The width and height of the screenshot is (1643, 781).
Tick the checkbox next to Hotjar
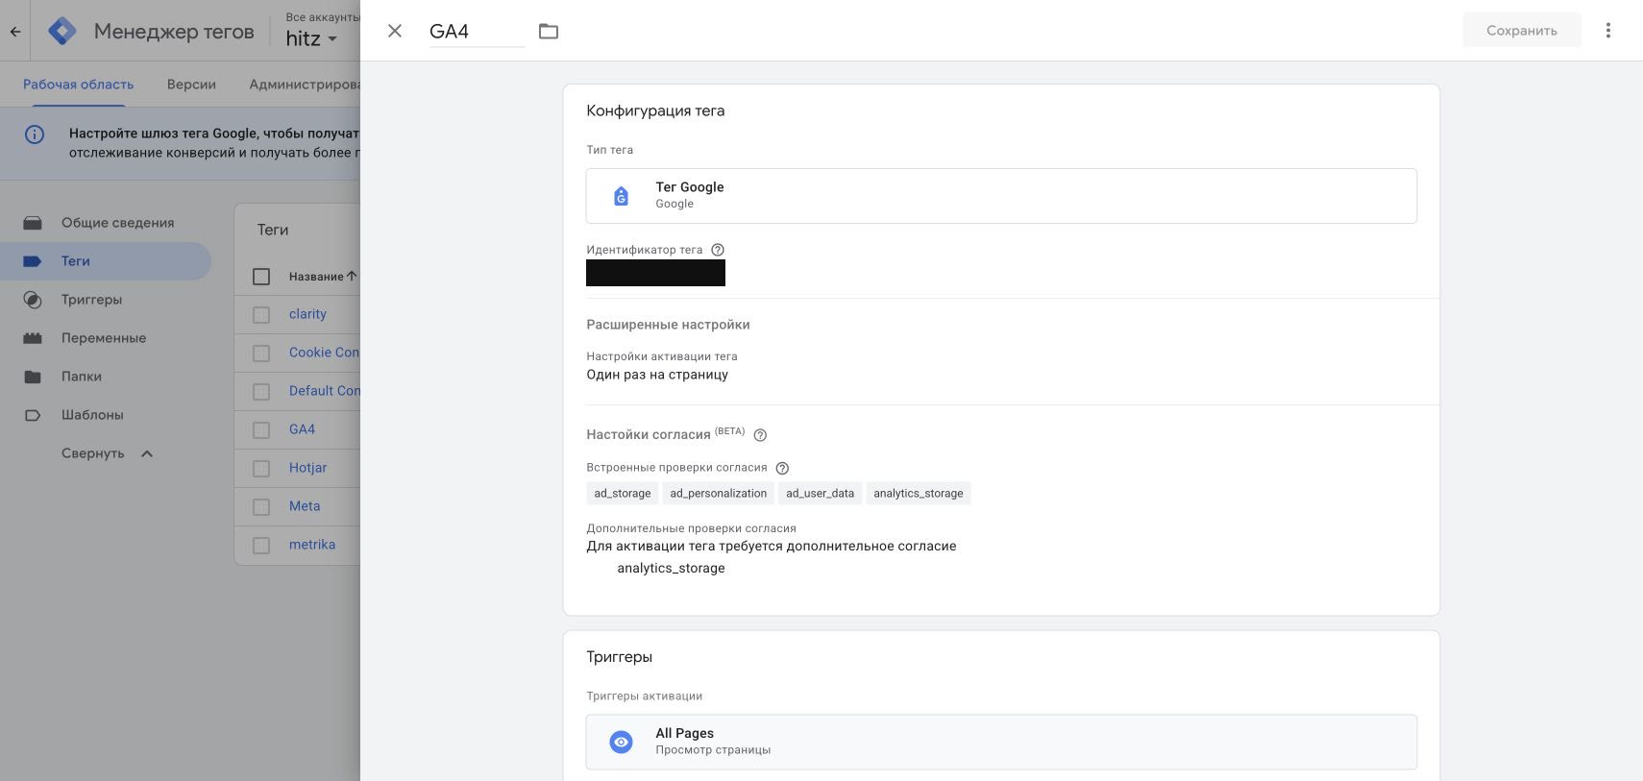click(x=261, y=468)
